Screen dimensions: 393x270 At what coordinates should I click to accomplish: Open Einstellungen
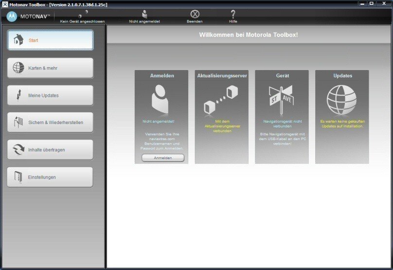[50, 177]
